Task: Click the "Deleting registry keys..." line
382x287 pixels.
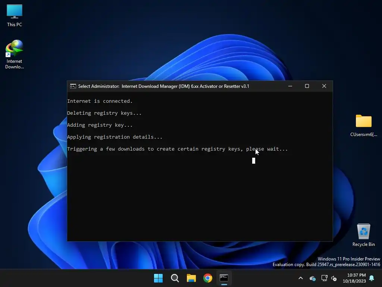Action: tap(104, 113)
